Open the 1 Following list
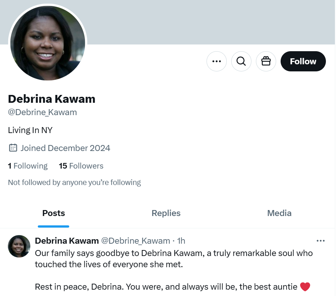The width and height of the screenshot is (336, 296). coord(28,166)
